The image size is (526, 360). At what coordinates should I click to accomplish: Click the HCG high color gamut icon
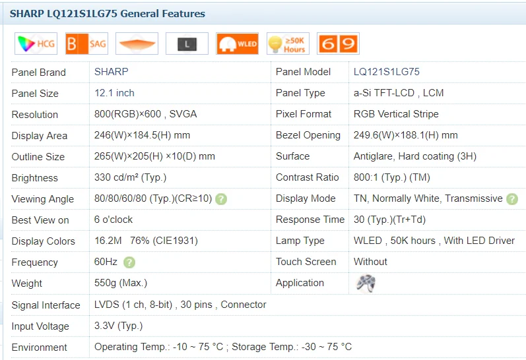point(36,44)
